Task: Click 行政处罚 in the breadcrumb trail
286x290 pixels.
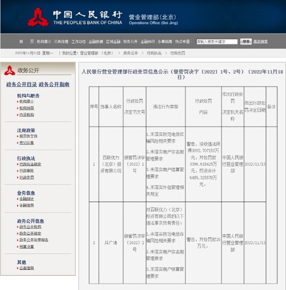Action: coord(178,53)
